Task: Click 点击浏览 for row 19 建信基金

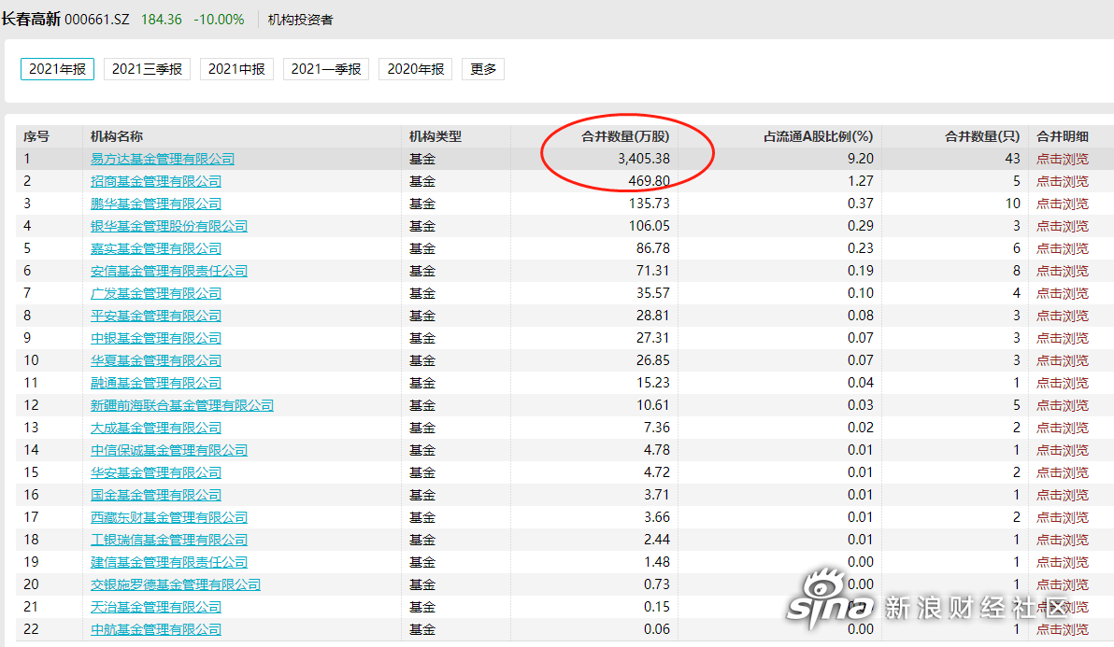Action: pos(1063,563)
